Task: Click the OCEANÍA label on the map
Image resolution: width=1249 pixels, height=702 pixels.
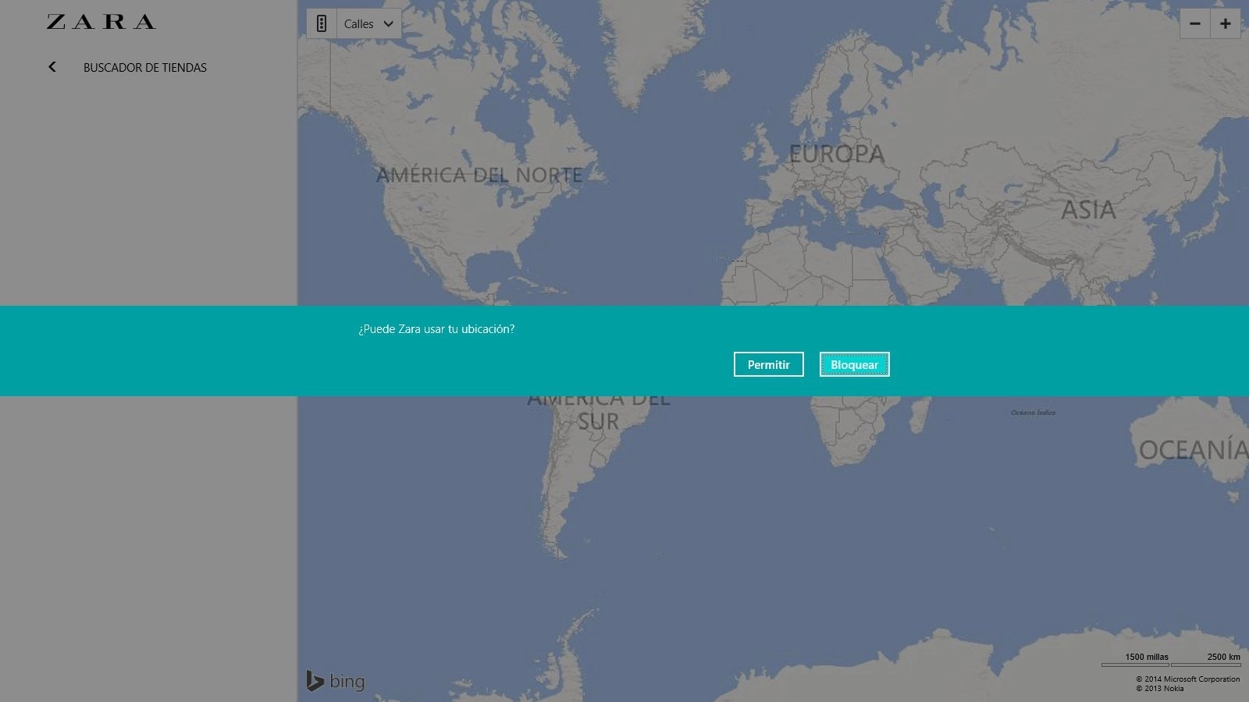Action: click(1192, 450)
